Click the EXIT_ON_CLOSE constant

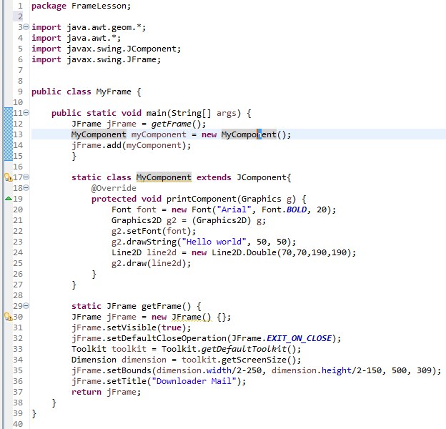click(x=299, y=338)
